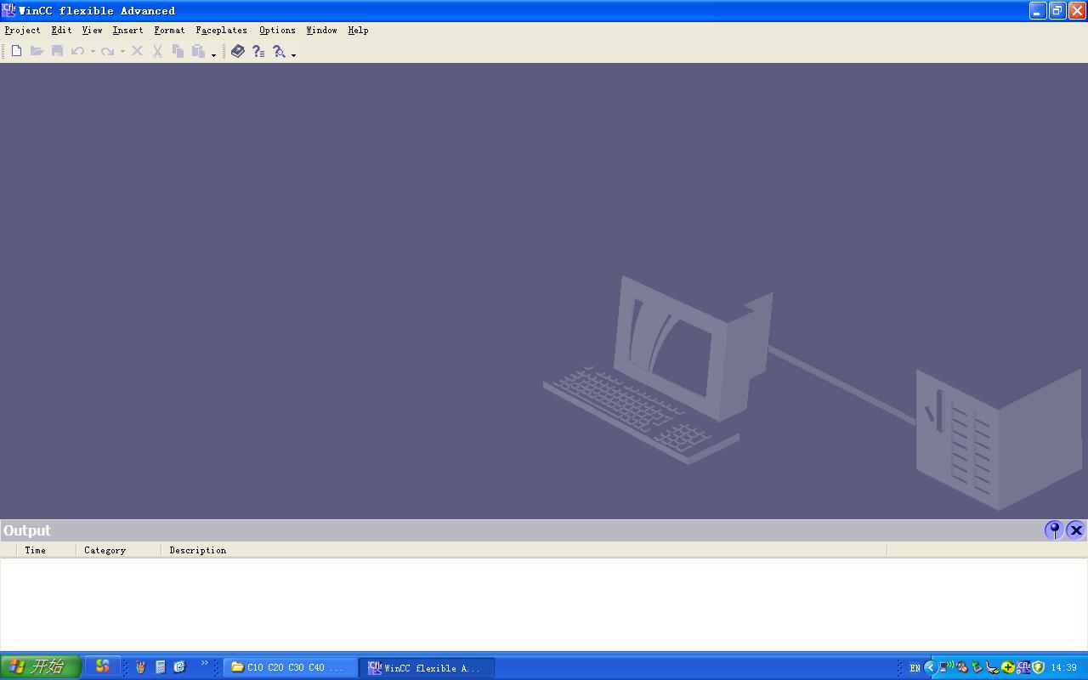The height and width of the screenshot is (680, 1088).
Task: Expand the toolbar options arrow after help search
Action: (294, 54)
